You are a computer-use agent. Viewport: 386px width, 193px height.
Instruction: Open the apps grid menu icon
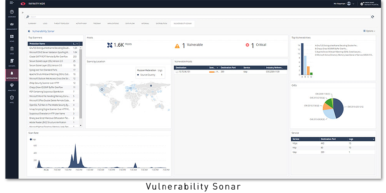point(12,3)
